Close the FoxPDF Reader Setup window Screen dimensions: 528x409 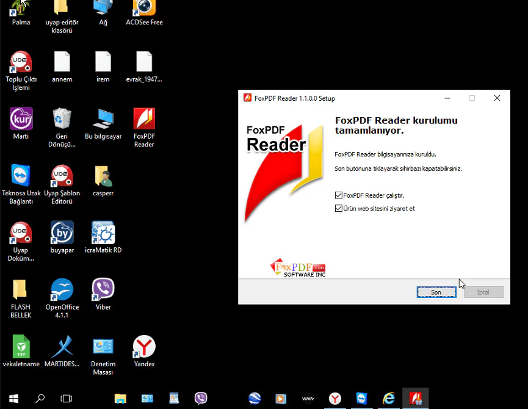click(x=497, y=98)
